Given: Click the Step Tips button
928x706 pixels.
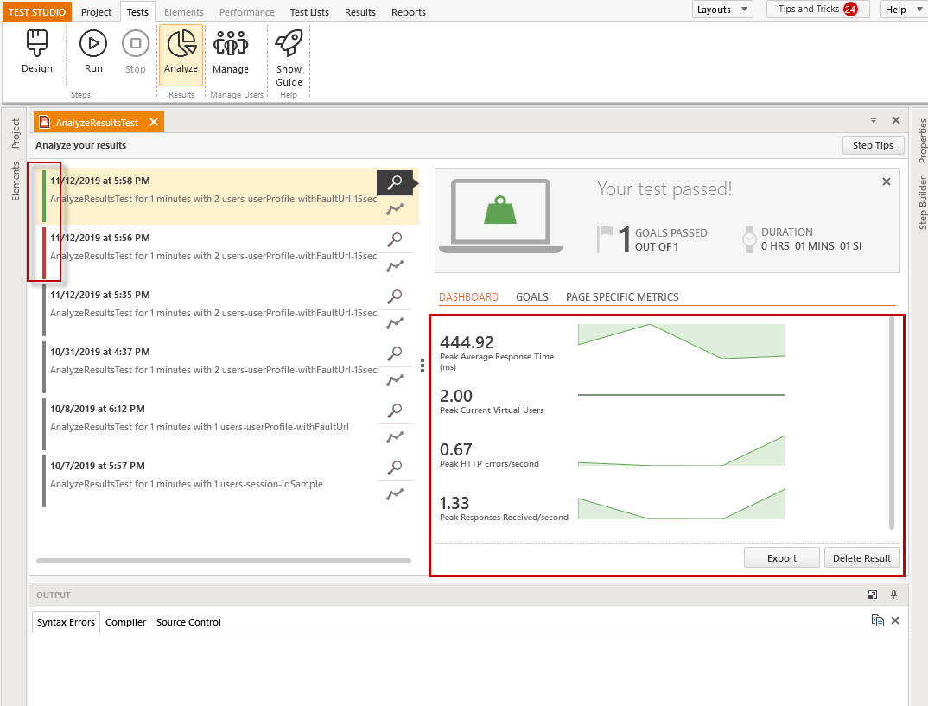Looking at the screenshot, I should [873, 145].
